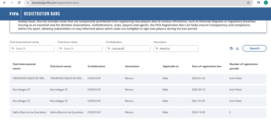Click Male in the Gallos Blancos row

click(165, 112)
